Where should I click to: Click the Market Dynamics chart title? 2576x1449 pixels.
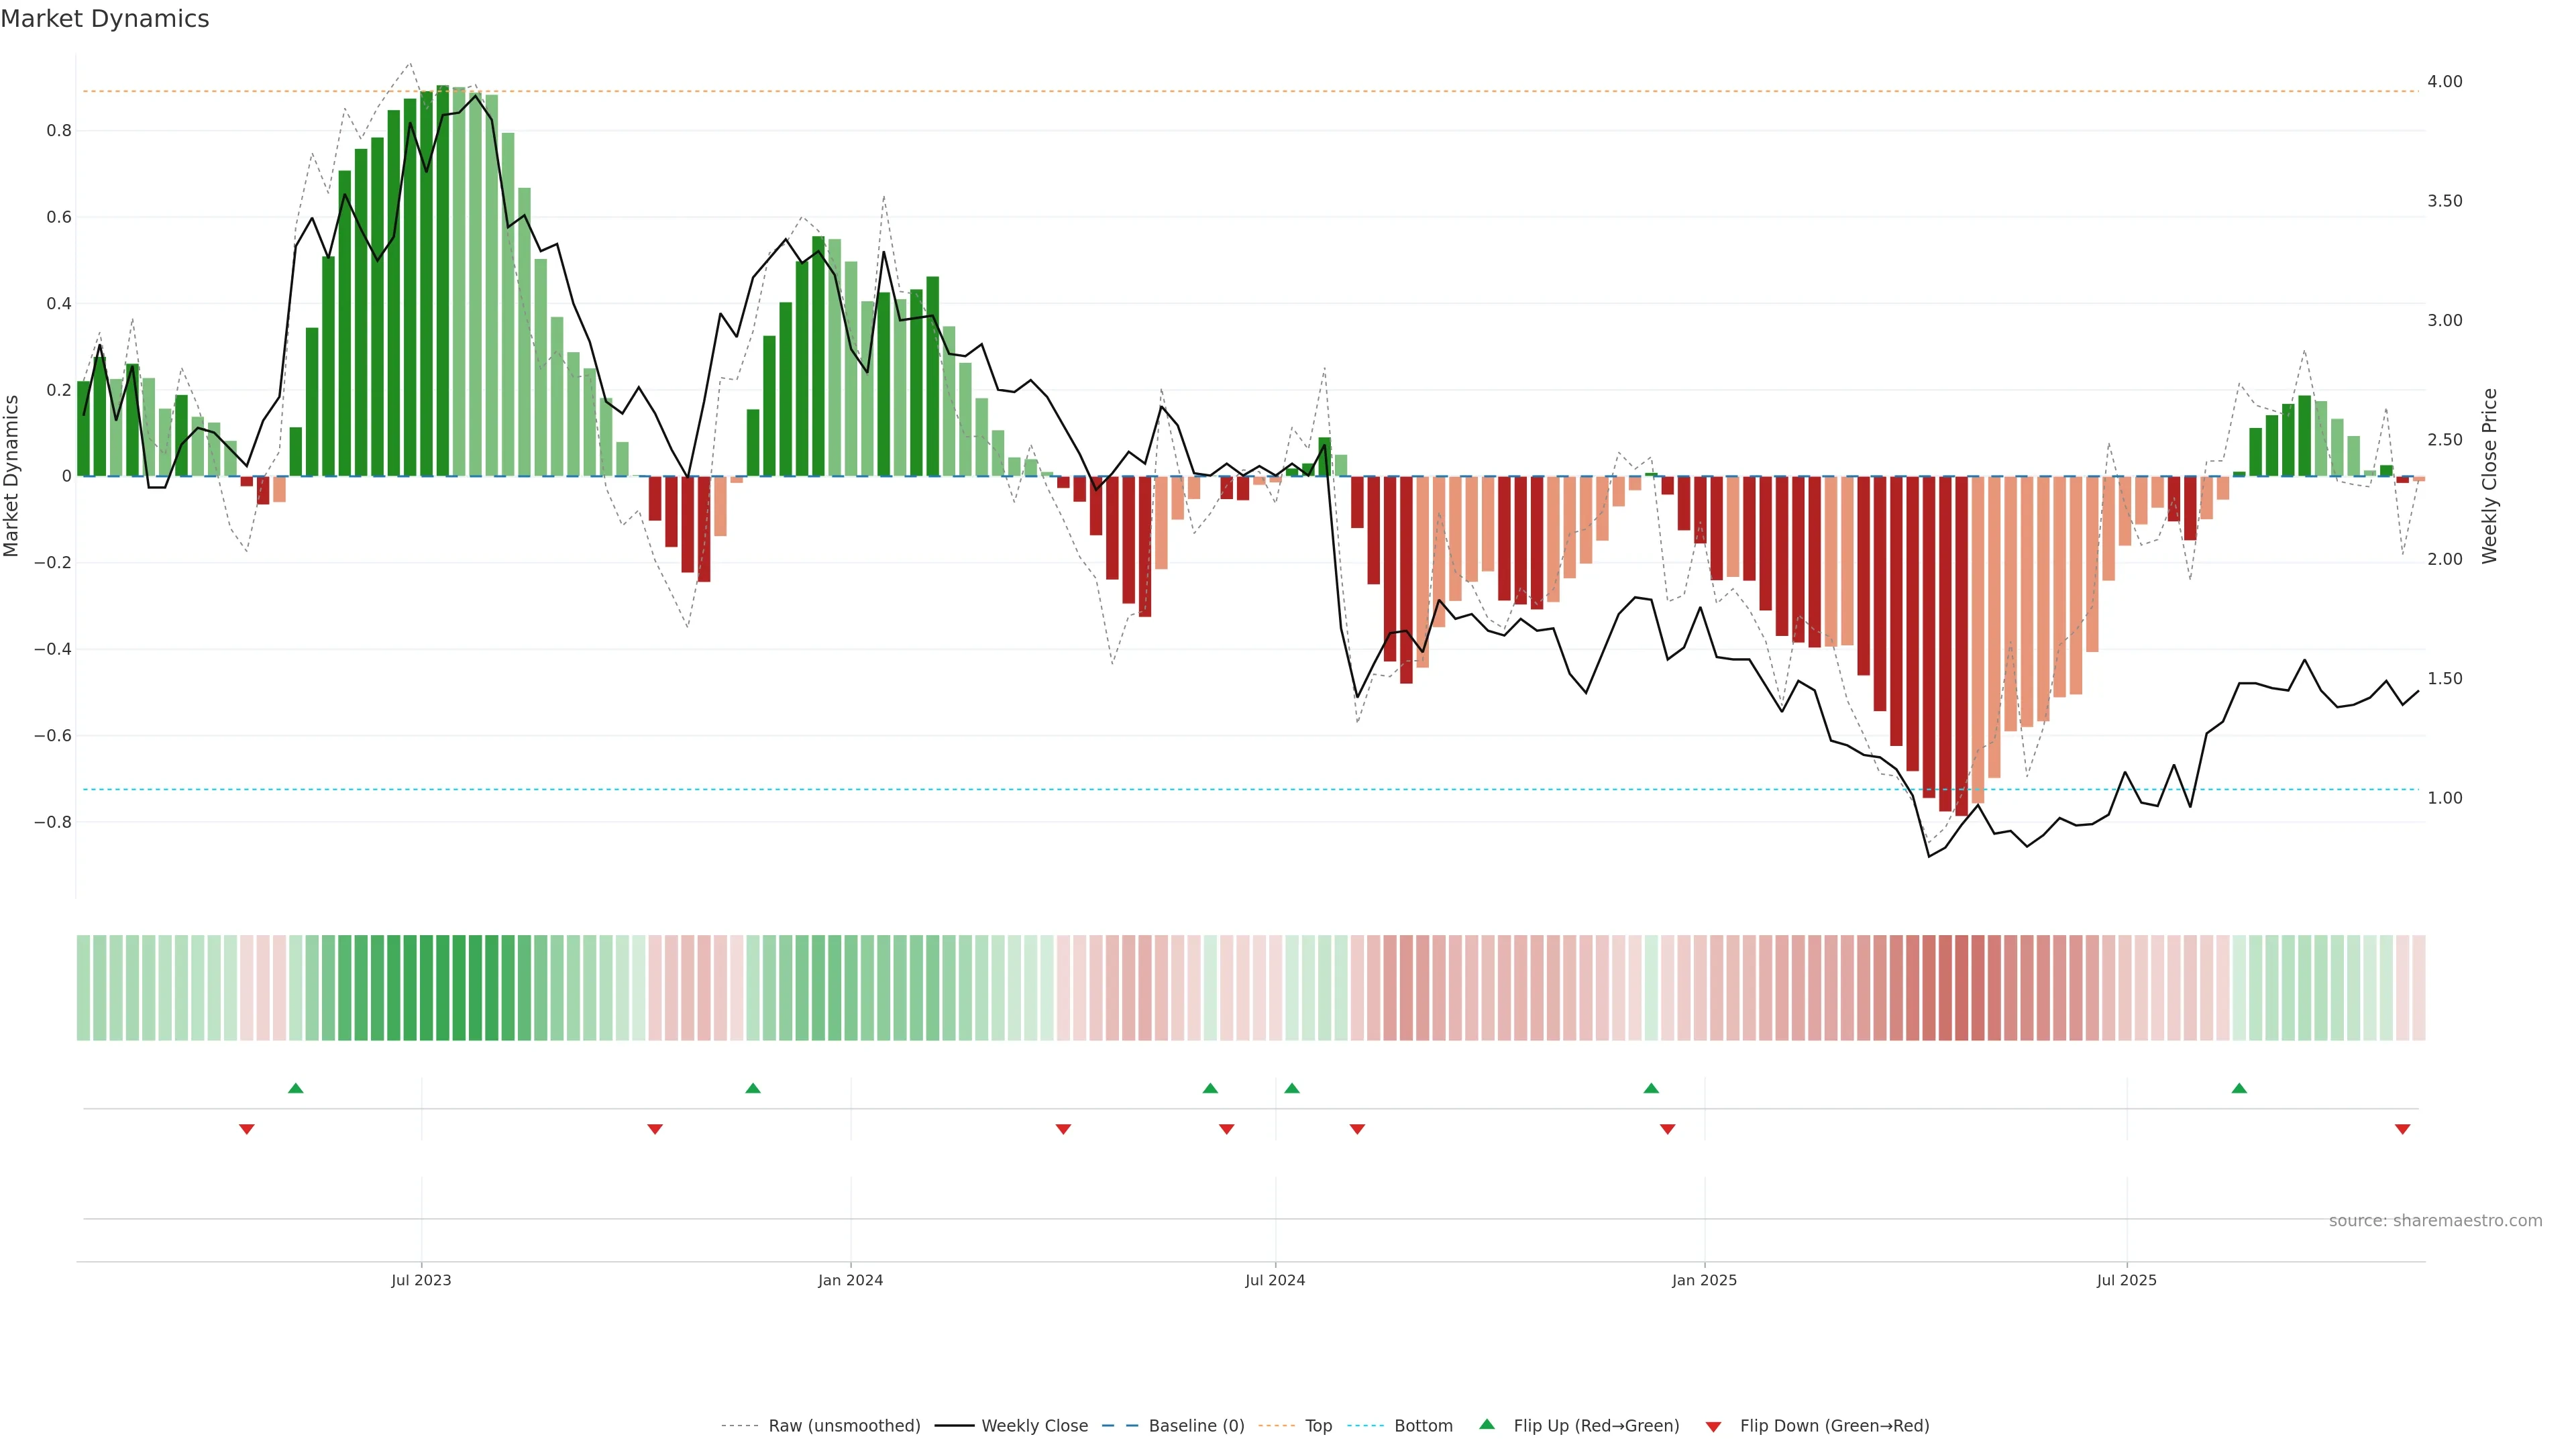105,19
